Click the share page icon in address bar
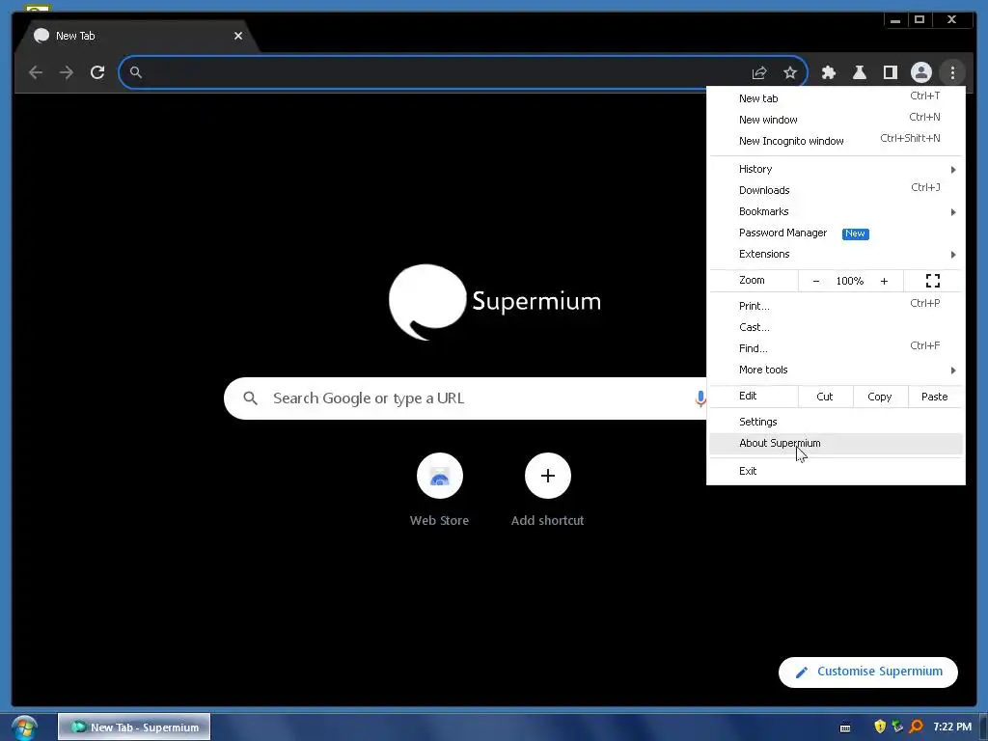 pyautogui.click(x=759, y=73)
